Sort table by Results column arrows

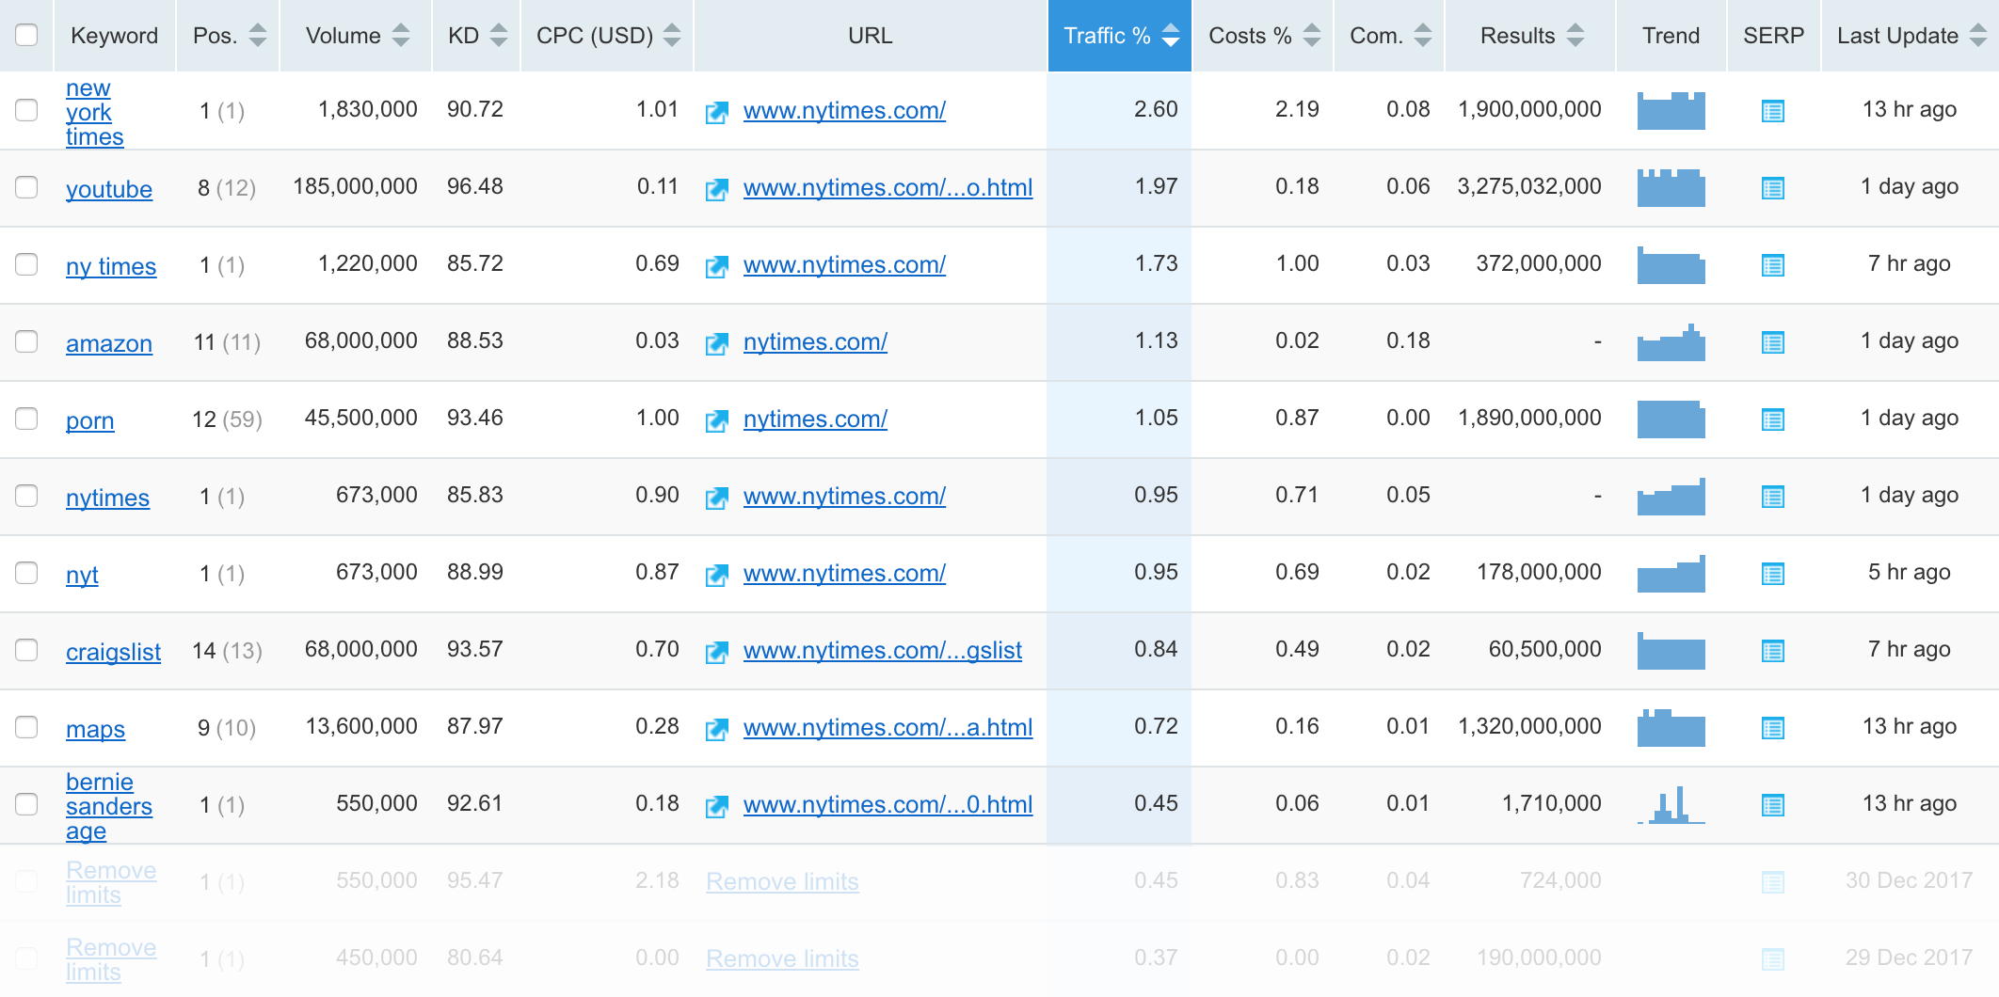point(1575,36)
